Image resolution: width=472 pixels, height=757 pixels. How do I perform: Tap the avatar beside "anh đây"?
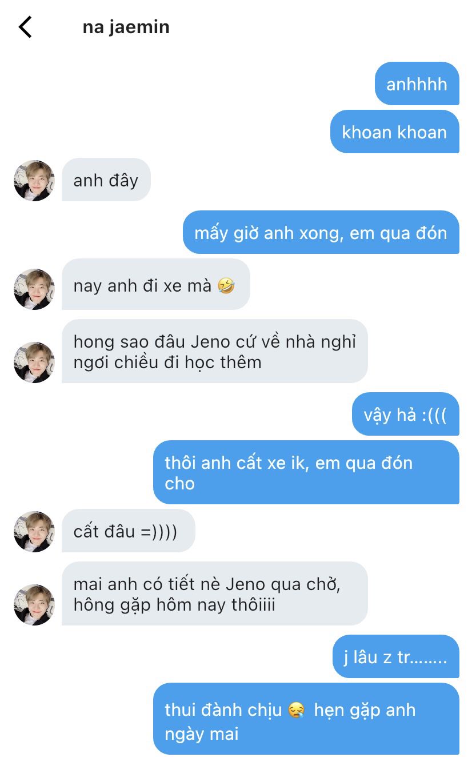(34, 181)
